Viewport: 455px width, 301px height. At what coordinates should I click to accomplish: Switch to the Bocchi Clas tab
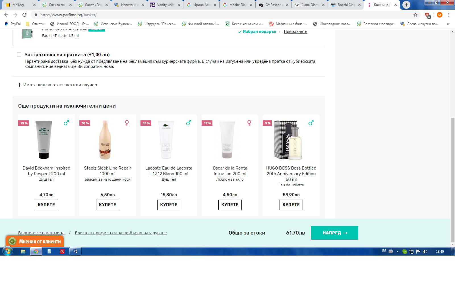coord(346,5)
